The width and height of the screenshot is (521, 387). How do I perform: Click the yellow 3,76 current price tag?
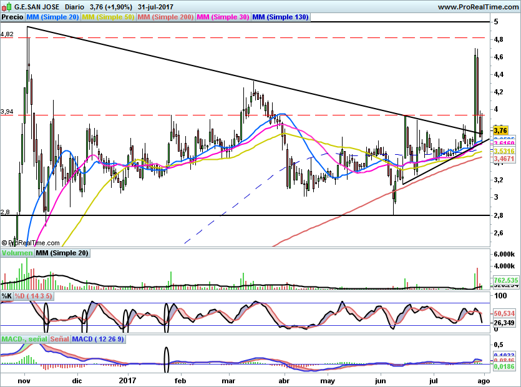tap(500, 130)
